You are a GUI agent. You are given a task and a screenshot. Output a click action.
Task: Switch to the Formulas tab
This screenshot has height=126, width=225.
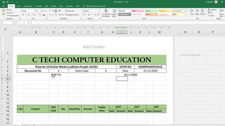[38, 6]
